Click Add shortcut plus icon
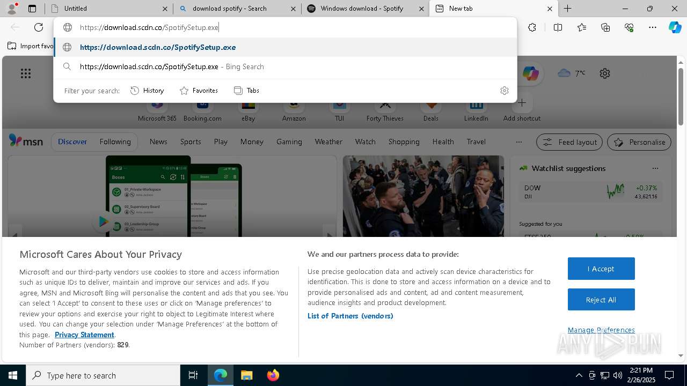This screenshot has width=687, height=386. 522,102
